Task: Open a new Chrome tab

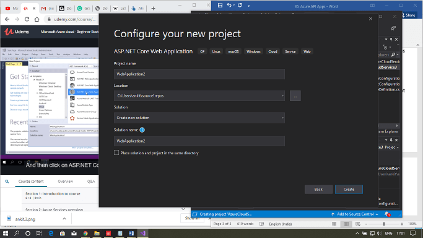Action: [x=153, y=8]
